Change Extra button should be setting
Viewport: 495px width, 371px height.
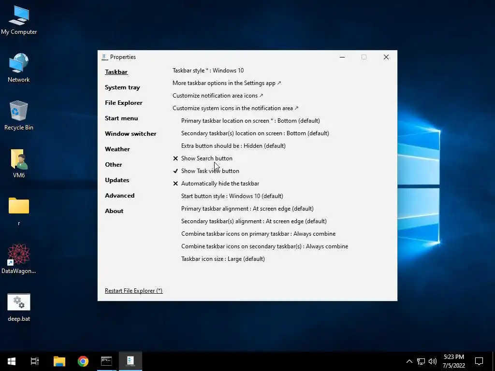click(x=233, y=146)
